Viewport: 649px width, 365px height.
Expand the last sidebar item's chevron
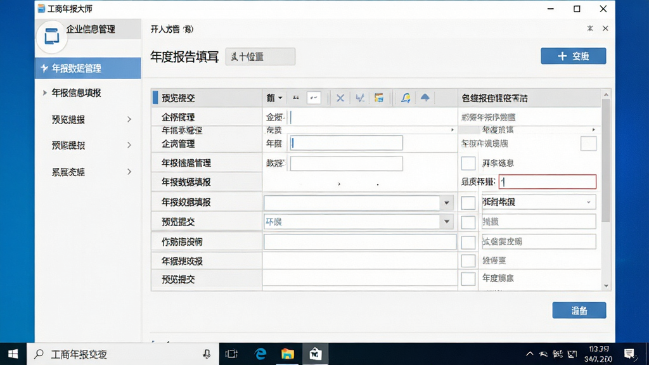[129, 172]
